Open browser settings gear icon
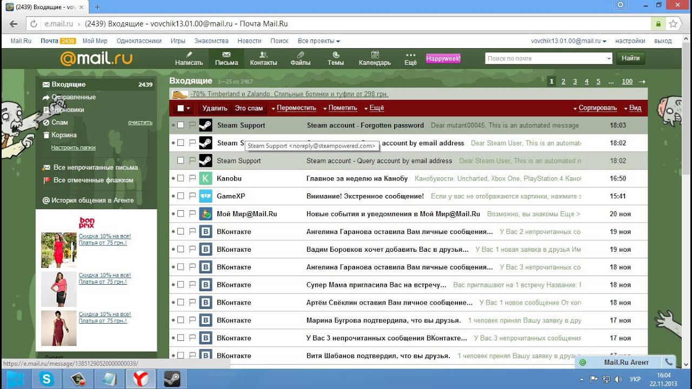Screen dimensions: 692x389 coord(621,5)
